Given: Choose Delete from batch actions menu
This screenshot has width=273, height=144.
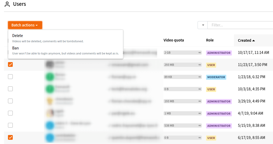Looking at the screenshot, I should (x=18, y=36).
